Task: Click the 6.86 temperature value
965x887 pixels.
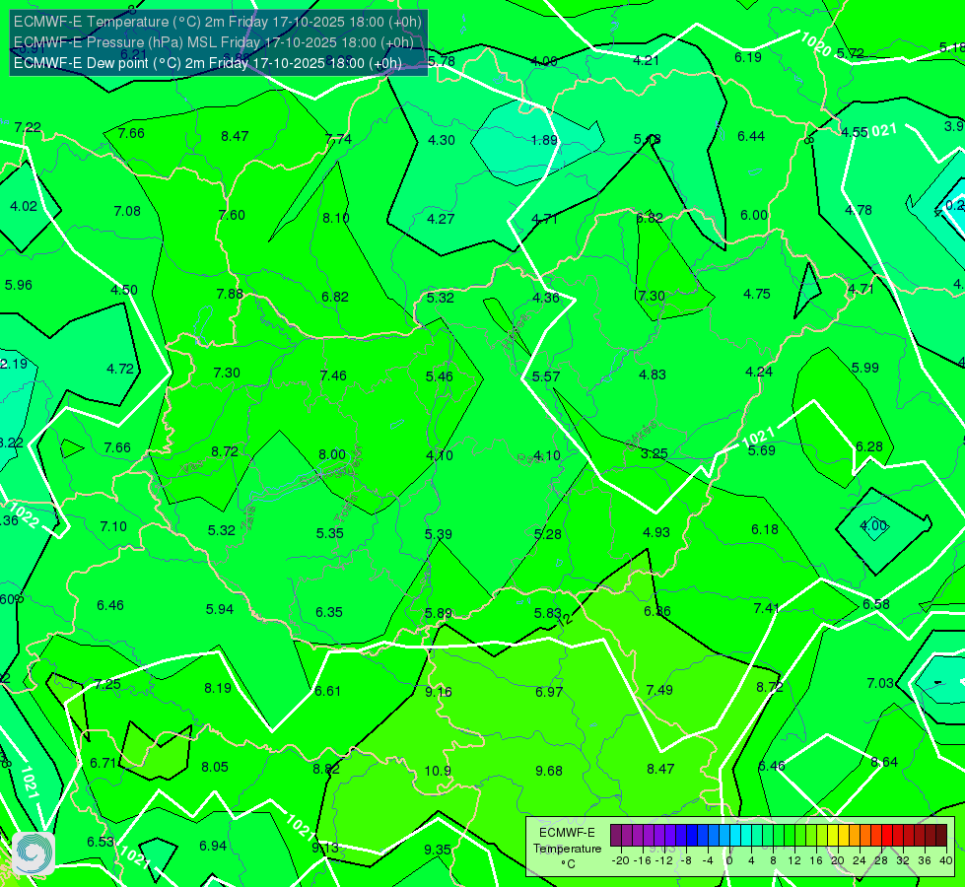Action: (657, 611)
